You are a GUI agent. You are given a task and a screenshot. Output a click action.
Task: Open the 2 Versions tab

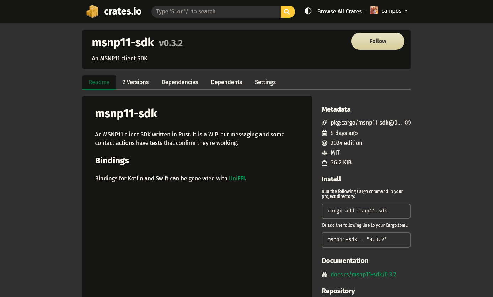pyautogui.click(x=135, y=82)
